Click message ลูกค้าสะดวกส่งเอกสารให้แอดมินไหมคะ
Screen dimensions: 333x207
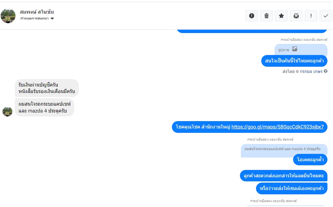click(284, 176)
